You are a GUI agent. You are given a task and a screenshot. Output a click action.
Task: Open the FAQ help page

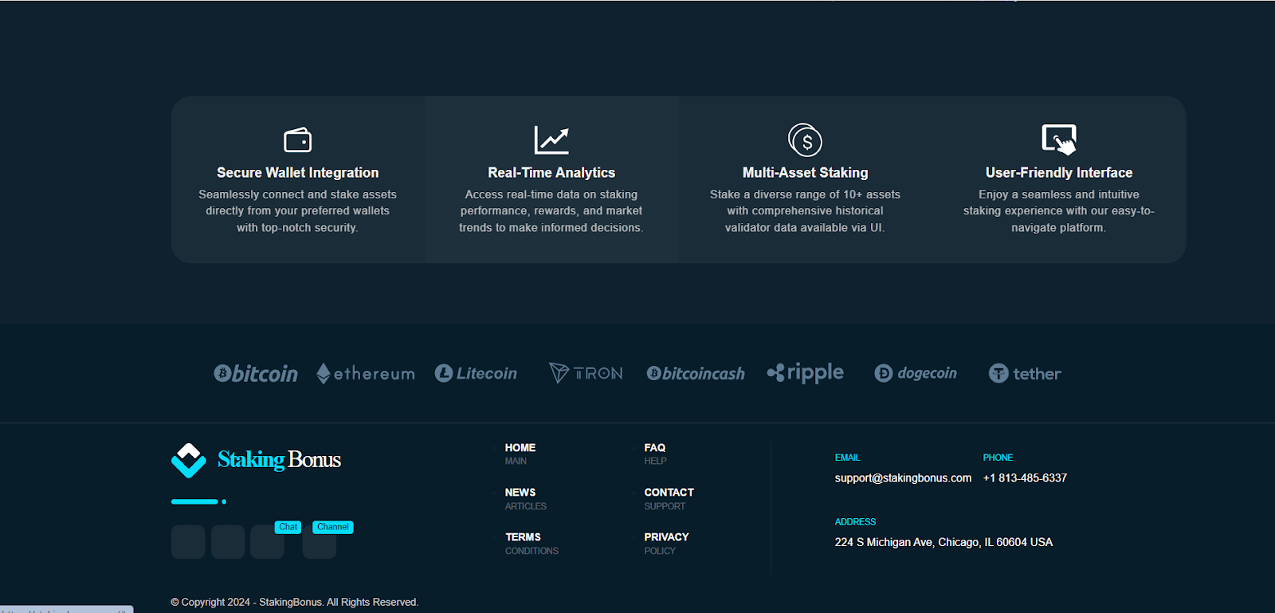point(655,448)
